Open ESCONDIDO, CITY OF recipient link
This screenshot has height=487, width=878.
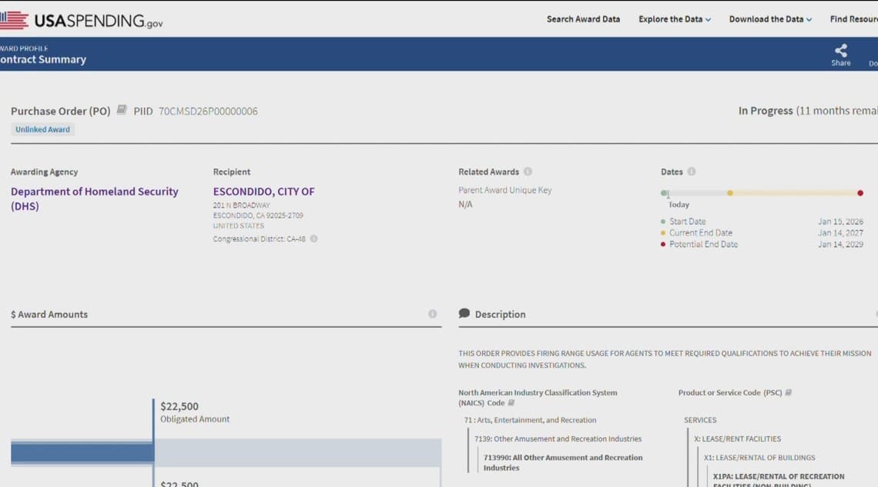263,192
